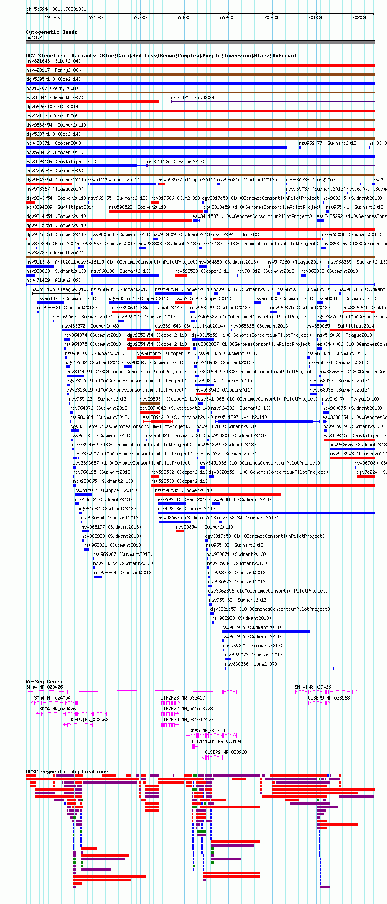Open variant nsv507260 (Teague2010)
The width and height of the screenshot is (387, 904).
[x=295, y=262]
